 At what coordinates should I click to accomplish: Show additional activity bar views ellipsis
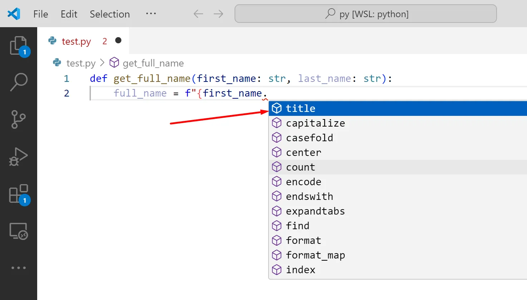click(x=19, y=268)
